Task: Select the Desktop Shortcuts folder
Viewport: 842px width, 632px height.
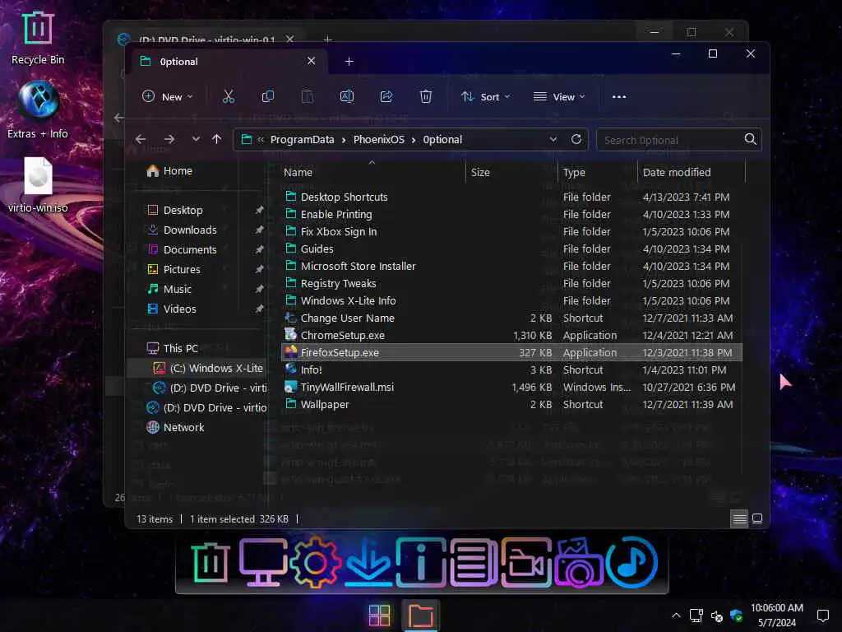Action: [x=344, y=197]
